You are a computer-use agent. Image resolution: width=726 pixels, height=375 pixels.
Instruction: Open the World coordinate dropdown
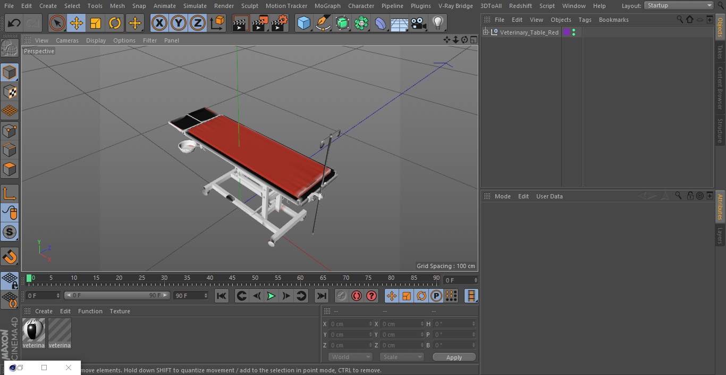[x=350, y=357]
